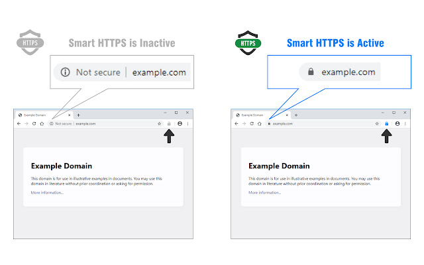This screenshot has height=265, width=424.
Task: Click Forward arrow in right browser window
Action: [244, 124]
